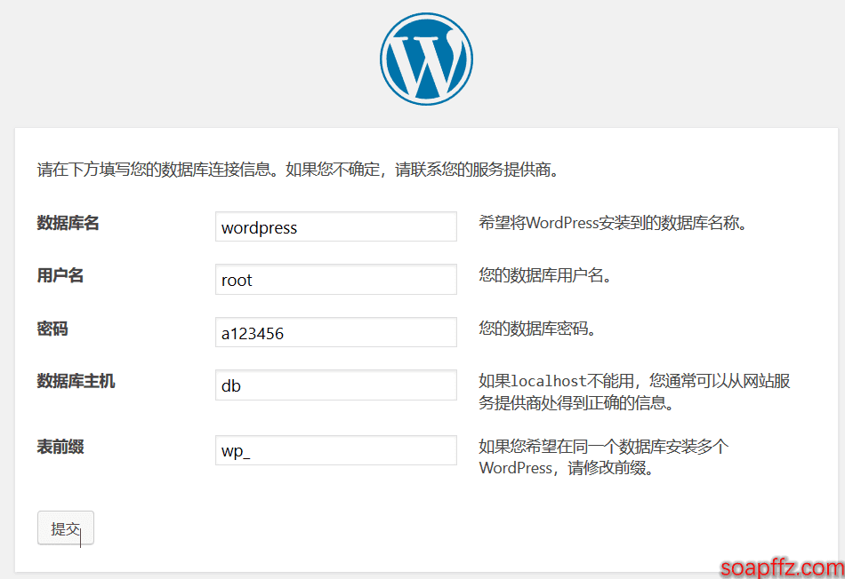This screenshot has width=845, height=579.
Task: Click the 数据库名 label
Action: [68, 223]
